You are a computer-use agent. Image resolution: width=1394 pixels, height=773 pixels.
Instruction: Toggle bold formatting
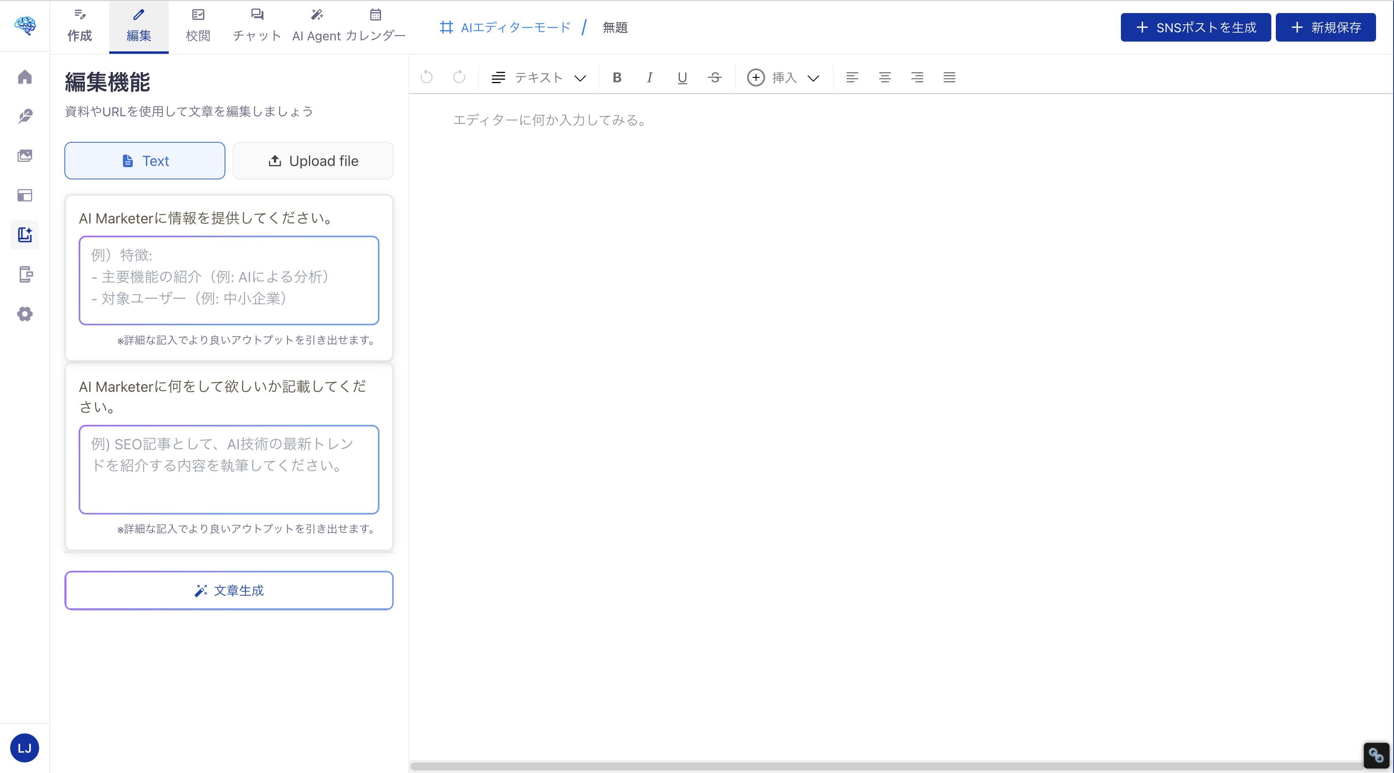[x=617, y=77]
